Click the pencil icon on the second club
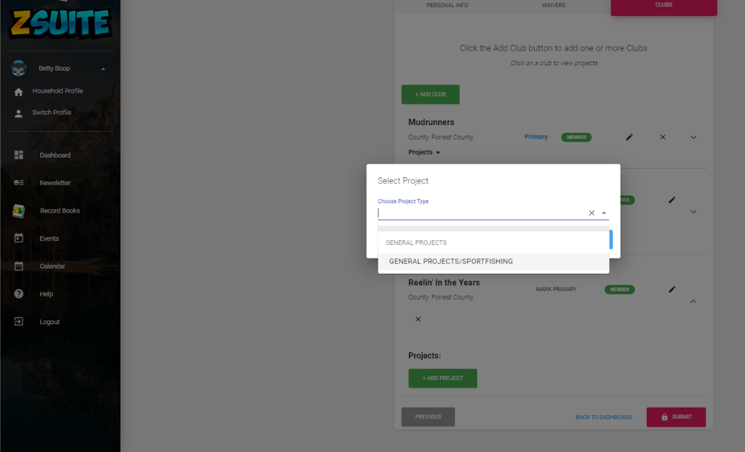The width and height of the screenshot is (745, 452). [672, 200]
